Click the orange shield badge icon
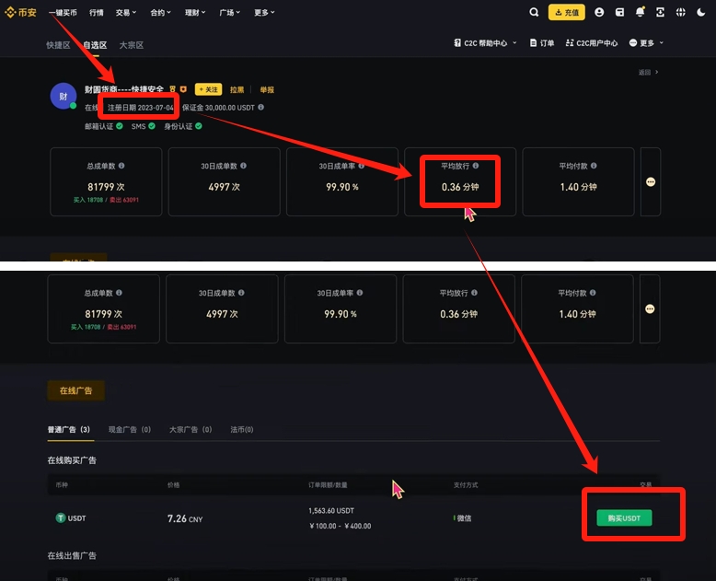This screenshot has height=581, width=716. (x=183, y=89)
